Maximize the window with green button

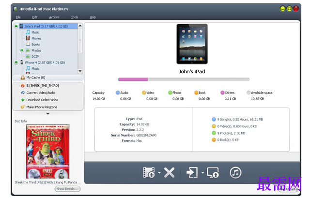pos(289,9)
